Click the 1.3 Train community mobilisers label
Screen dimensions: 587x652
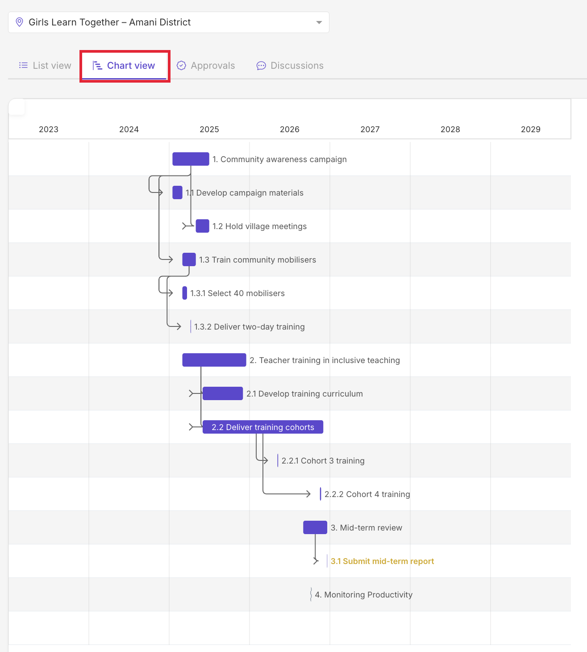(x=258, y=260)
